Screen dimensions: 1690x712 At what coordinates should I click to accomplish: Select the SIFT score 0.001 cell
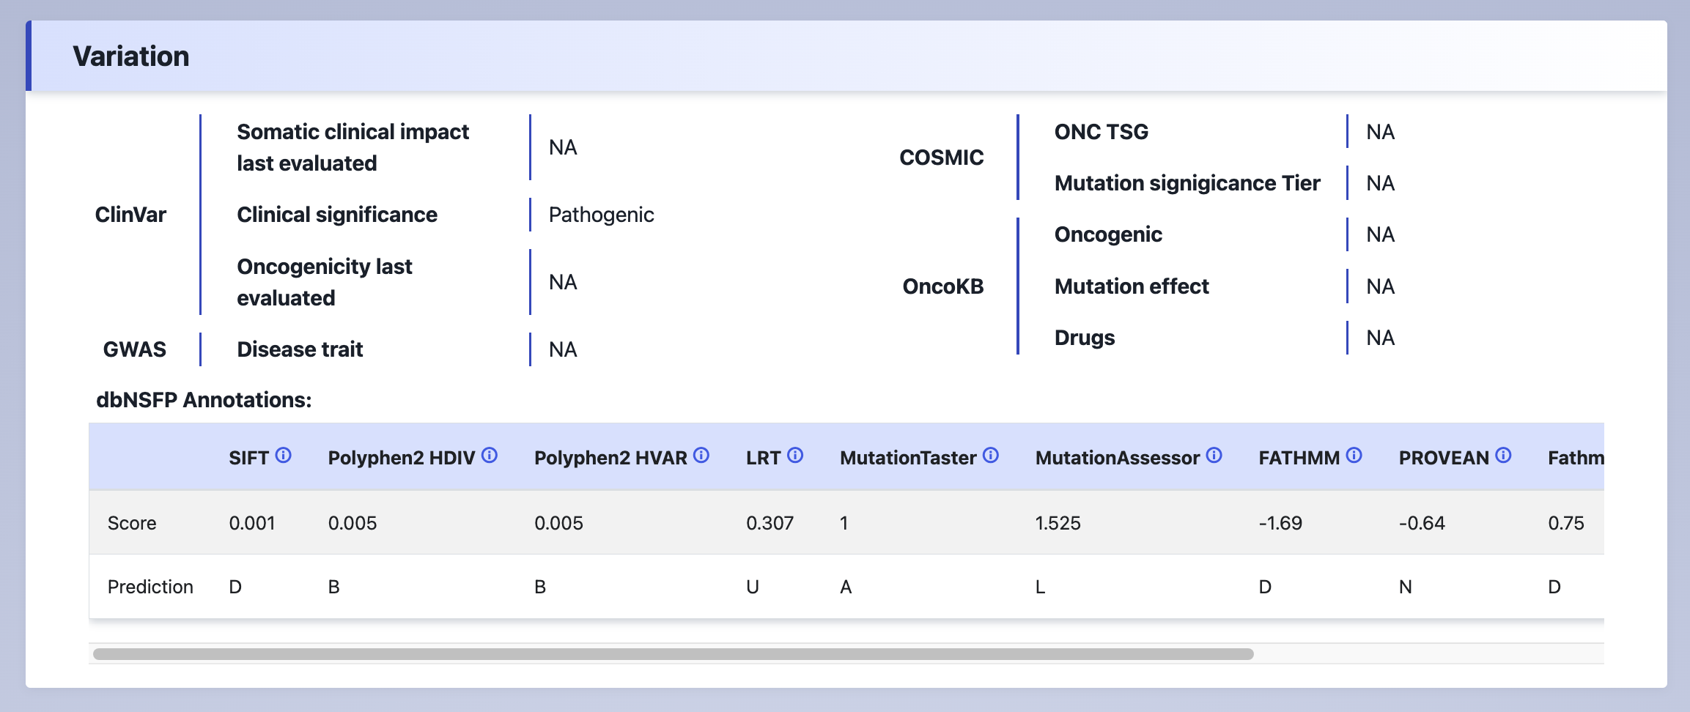tap(252, 523)
